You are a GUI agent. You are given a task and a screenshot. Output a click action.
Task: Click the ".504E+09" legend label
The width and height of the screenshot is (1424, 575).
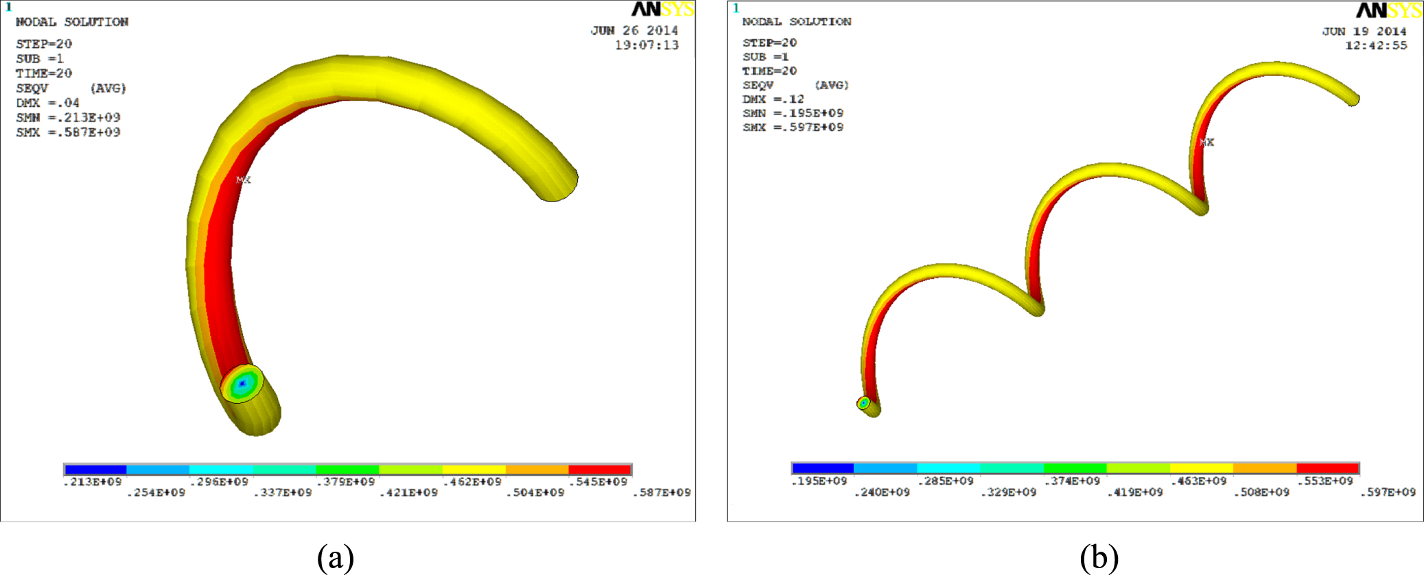(535, 493)
